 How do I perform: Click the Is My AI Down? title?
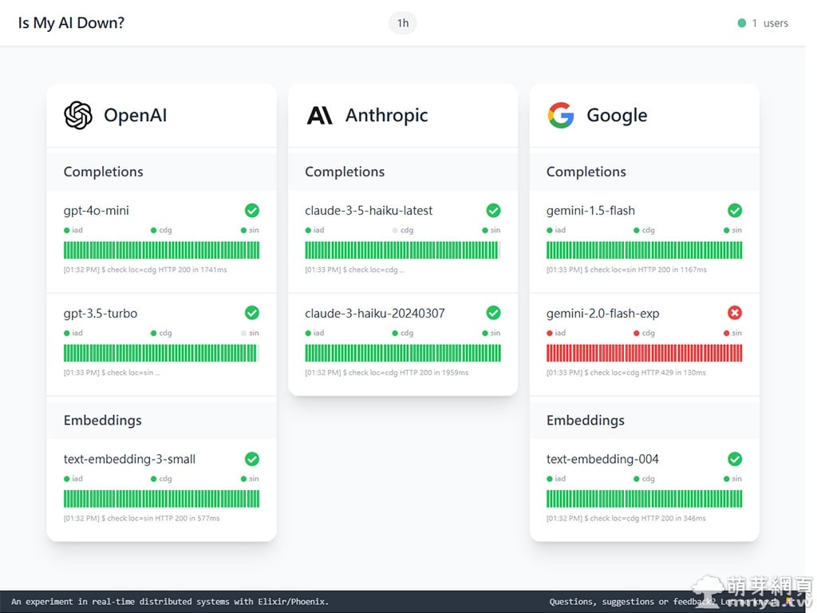coord(71,22)
